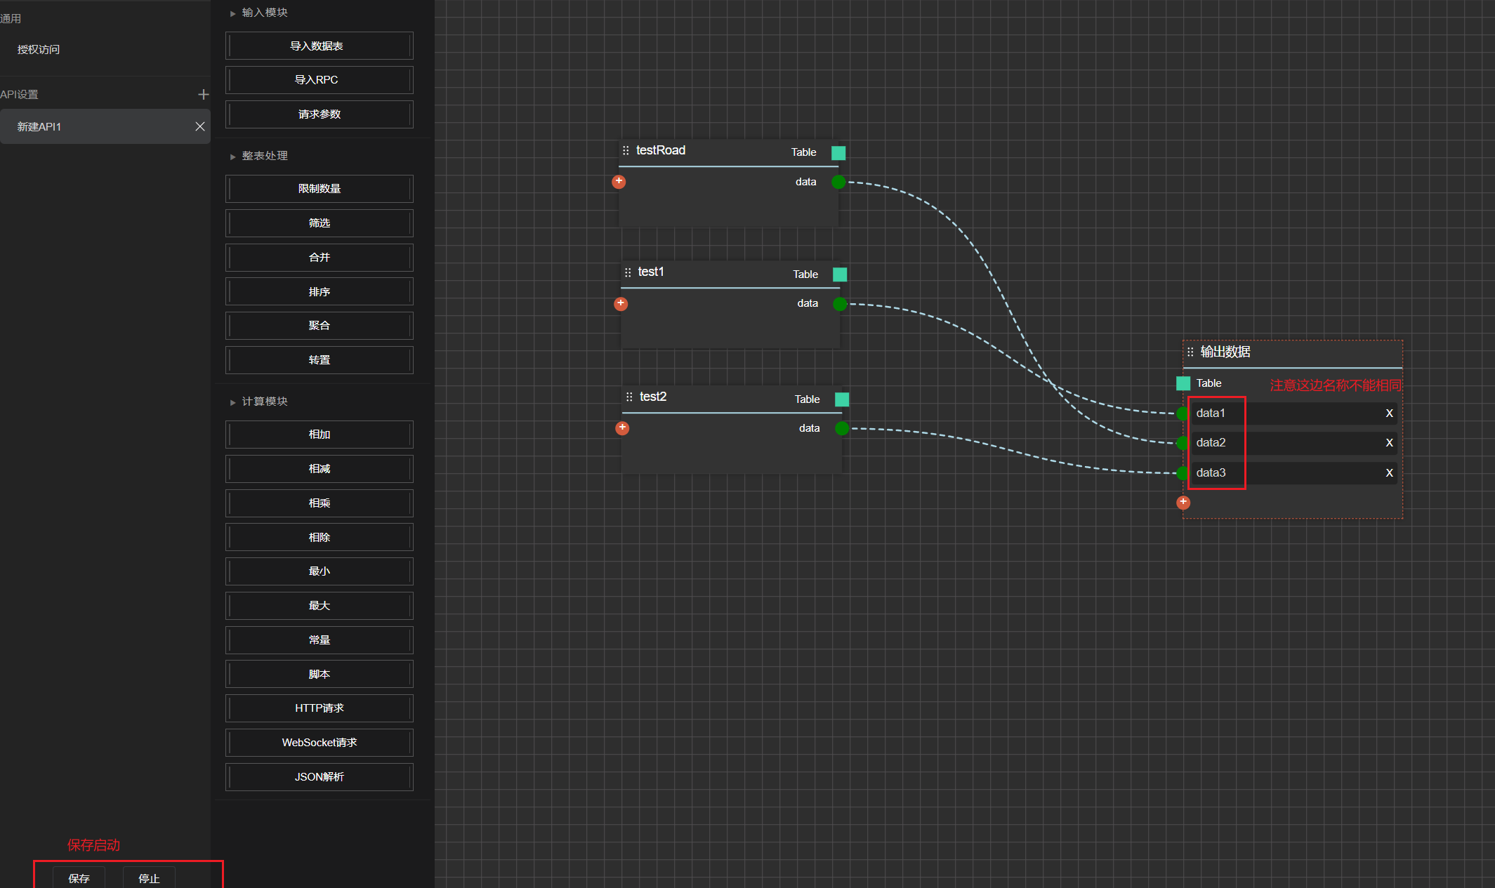This screenshot has height=888, width=1495.
Task: Add output field via 输出数据 red plus
Action: coord(1183,503)
